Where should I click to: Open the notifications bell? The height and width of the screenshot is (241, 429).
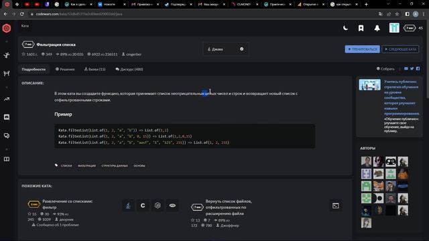(377, 28)
